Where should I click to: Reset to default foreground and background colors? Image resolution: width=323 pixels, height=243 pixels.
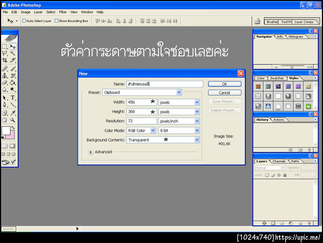(x=3, y=138)
